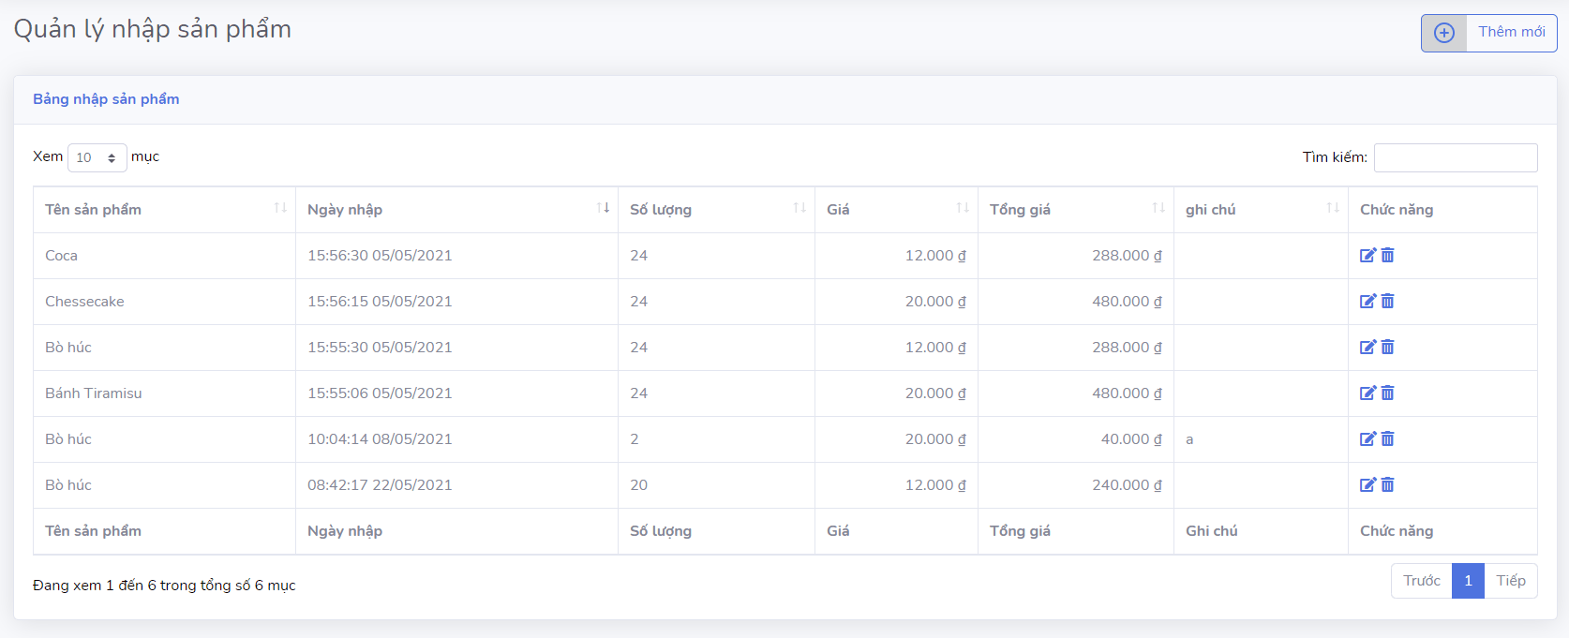
Task: Select the Bánh Tiramisu product name cell
Action: (164, 393)
